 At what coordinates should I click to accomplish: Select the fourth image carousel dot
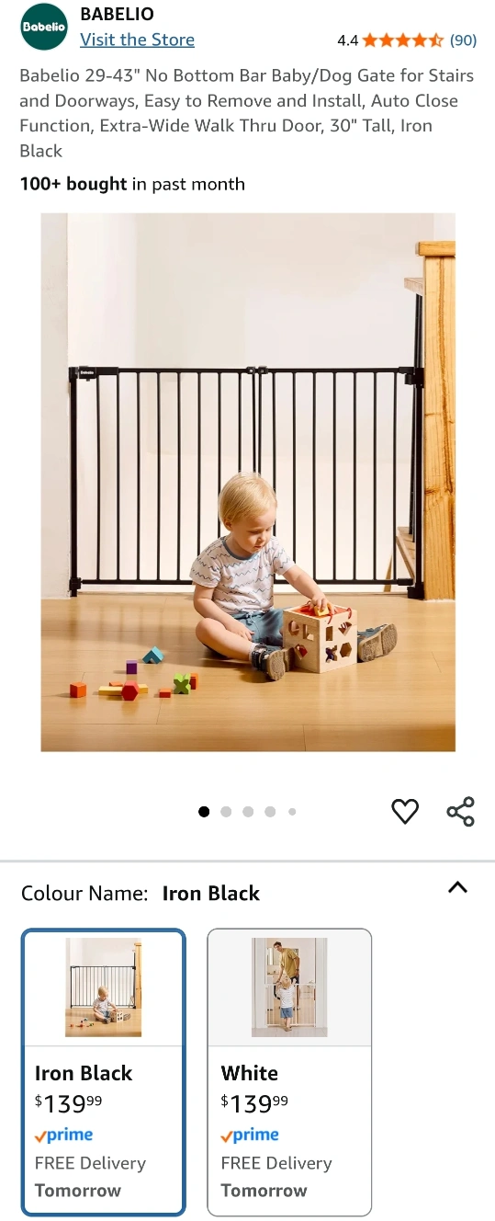[x=270, y=812]
